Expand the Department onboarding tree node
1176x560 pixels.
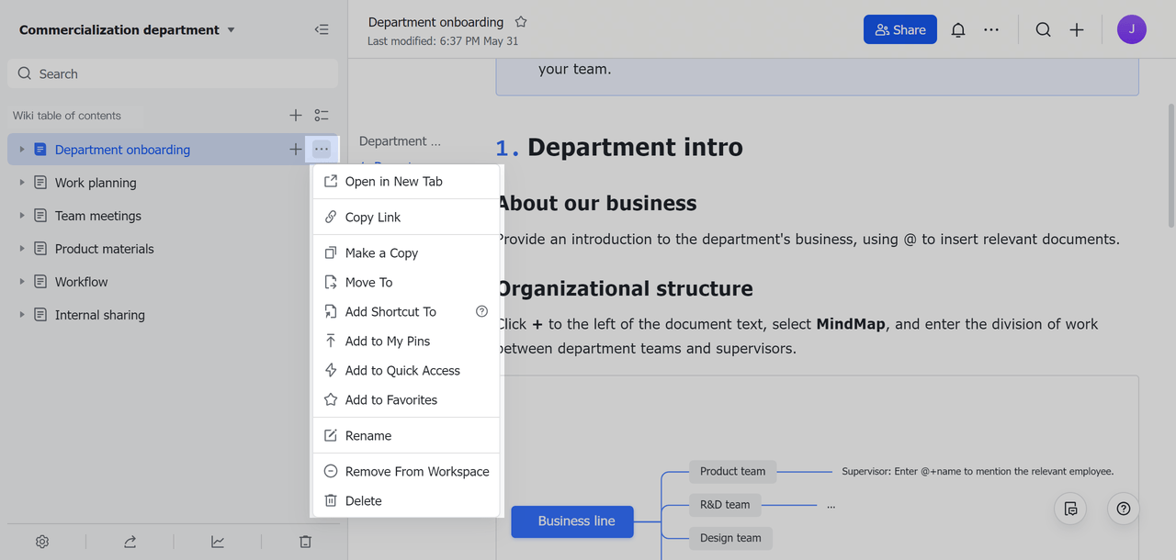click(22, 150)
